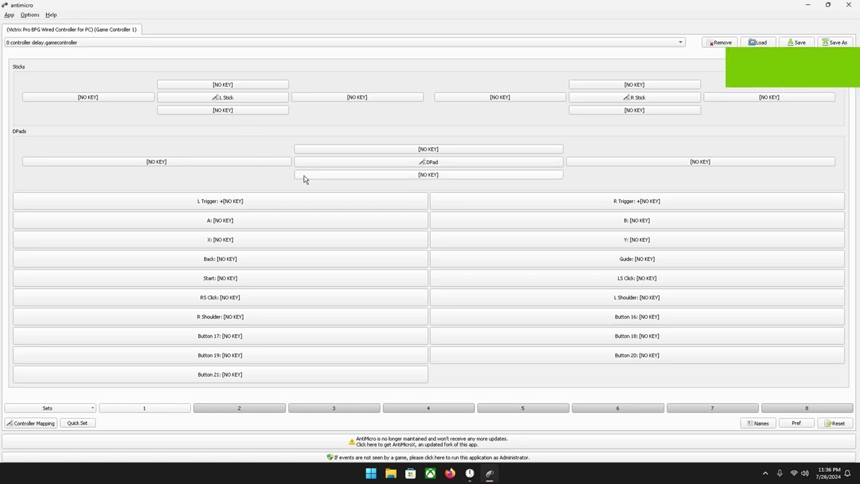Switch to set 2

pos(239,408)
